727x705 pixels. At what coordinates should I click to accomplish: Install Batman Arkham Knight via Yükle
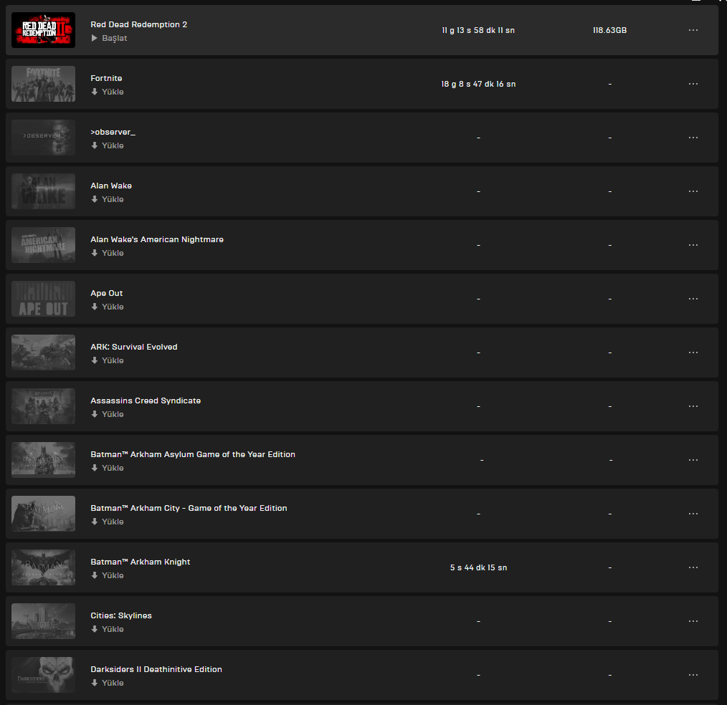108,575
